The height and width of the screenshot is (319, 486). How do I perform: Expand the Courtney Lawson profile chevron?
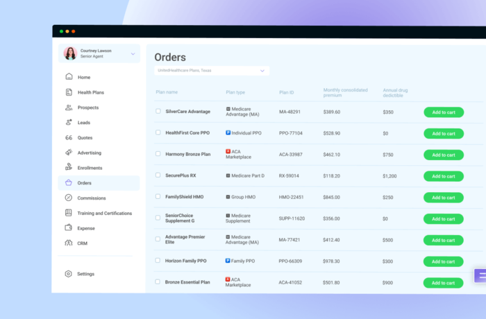(x=133, y=54)
